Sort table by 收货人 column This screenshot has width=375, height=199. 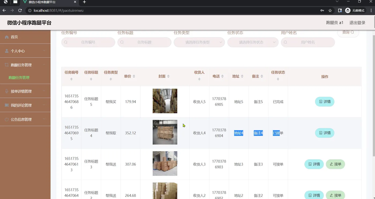click(x=199, y=79)
